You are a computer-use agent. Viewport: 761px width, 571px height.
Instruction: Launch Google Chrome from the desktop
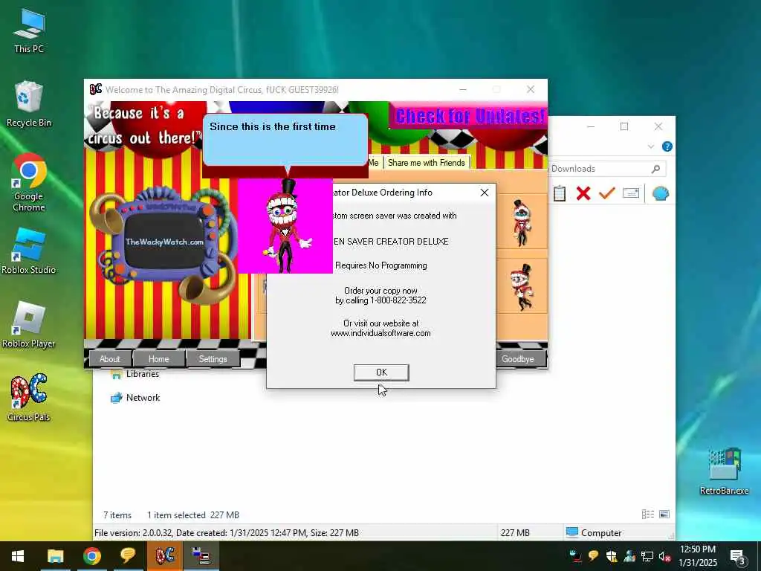(29, 183)
